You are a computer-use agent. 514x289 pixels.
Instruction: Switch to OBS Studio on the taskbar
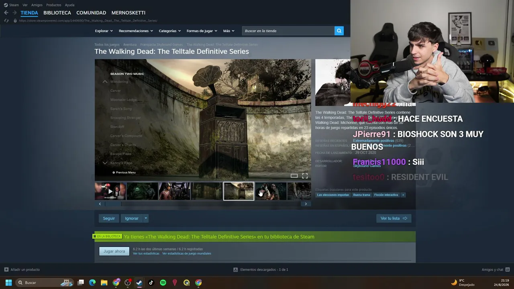pyautogui.click(x=128, y=283)
